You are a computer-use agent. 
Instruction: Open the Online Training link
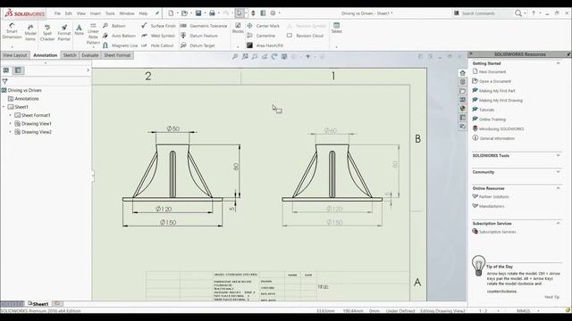tap(492, 119)
